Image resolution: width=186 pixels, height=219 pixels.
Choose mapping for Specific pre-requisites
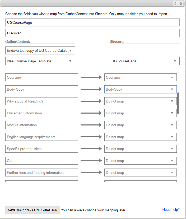141,149
